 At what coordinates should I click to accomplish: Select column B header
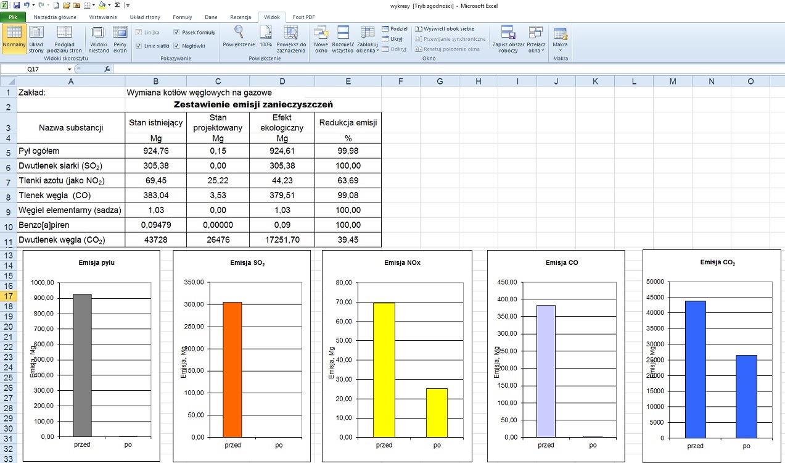click(x=155, y=81)
